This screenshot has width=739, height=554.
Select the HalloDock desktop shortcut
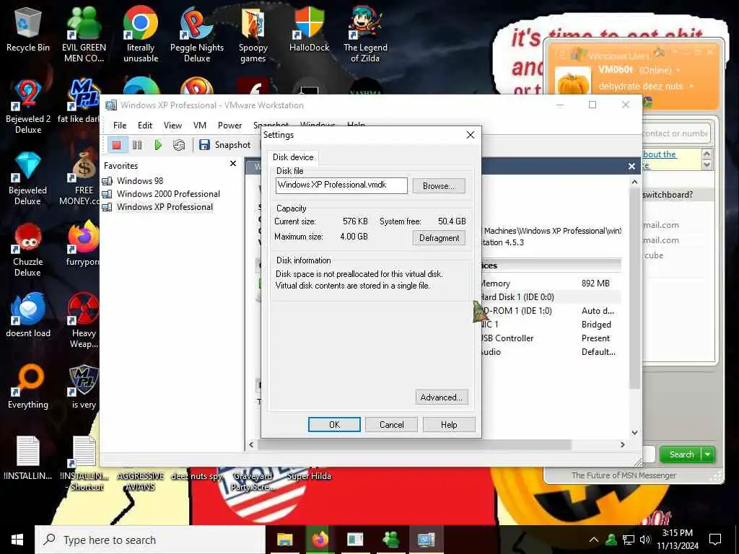tap(309, 30)
